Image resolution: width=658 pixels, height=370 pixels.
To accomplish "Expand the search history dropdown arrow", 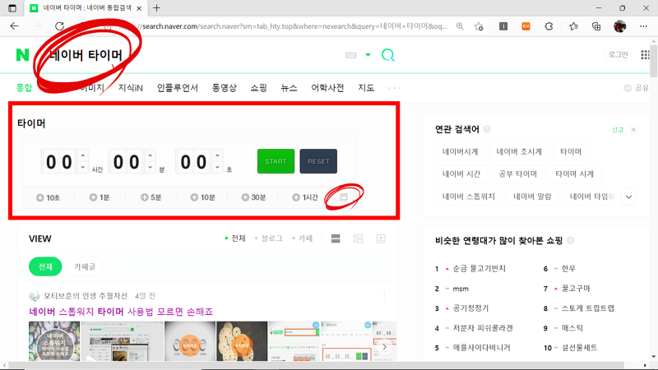I will (x=368, y=55).
